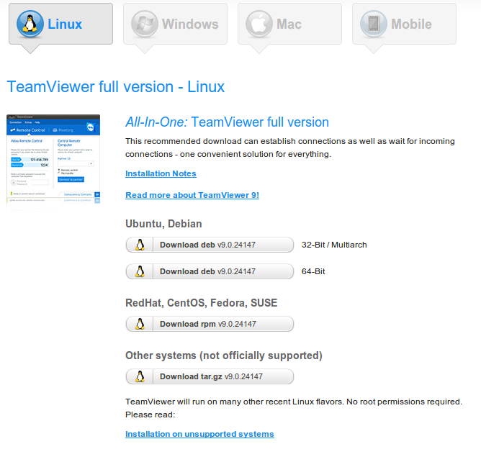This screenshot has height=462, width=481.
Task: Open Installation on unsupported systems link
Action: point(199,434)
